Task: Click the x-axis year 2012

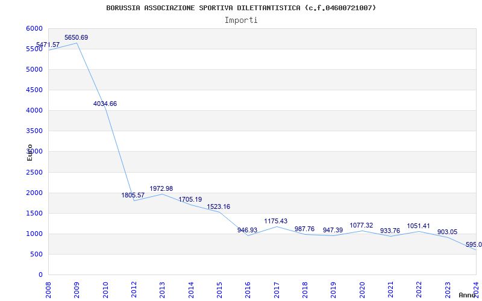Action: tap(134, 290)
